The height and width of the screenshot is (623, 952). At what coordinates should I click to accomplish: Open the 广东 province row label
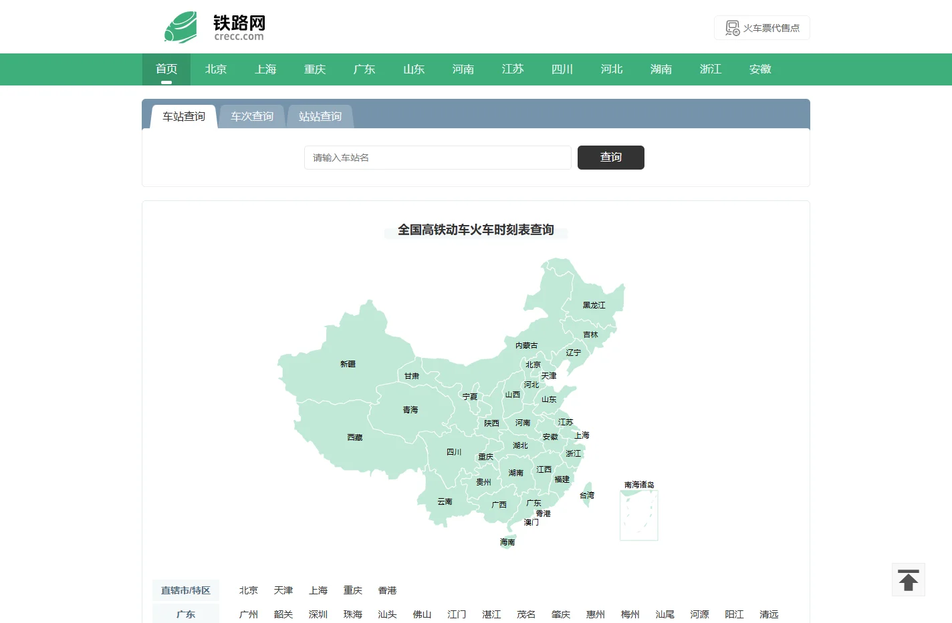click(x=186, y=614)
